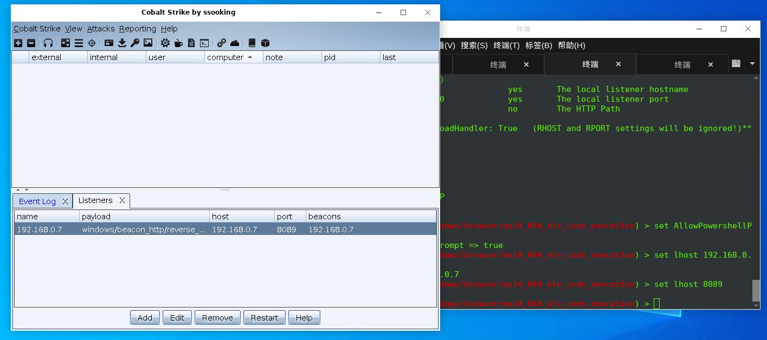The height and width of the screenshot is (340, 767).
Task: Select the listener port cell 8089
Action: (x=290, y=230)
